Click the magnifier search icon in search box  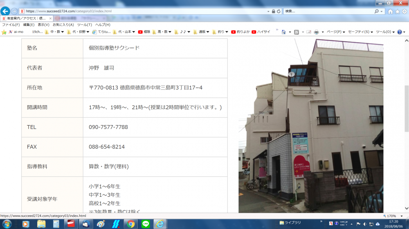tap(376, 11)
